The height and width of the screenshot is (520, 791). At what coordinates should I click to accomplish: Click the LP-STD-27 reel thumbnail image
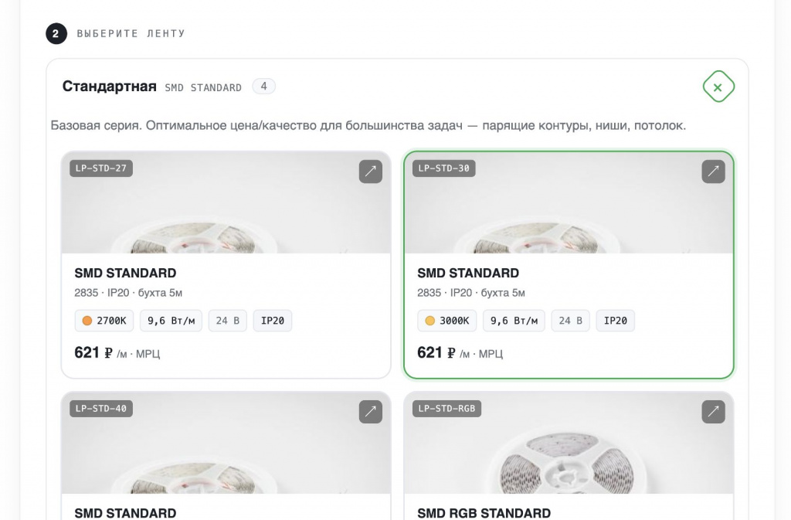click(x=226, y=202)
